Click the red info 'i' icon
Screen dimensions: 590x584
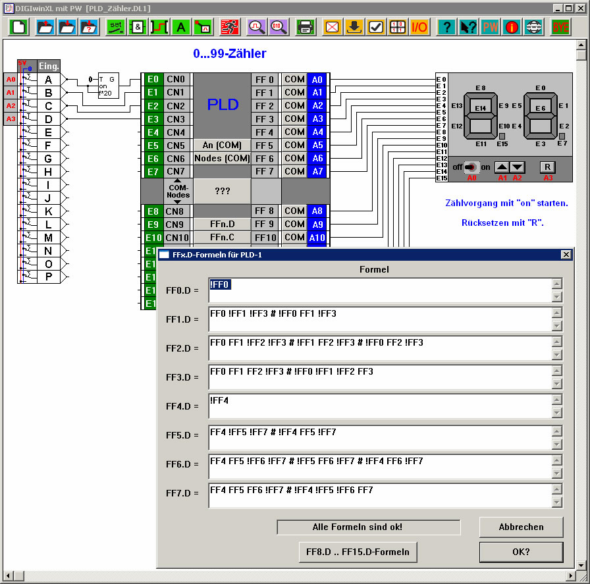512,27
